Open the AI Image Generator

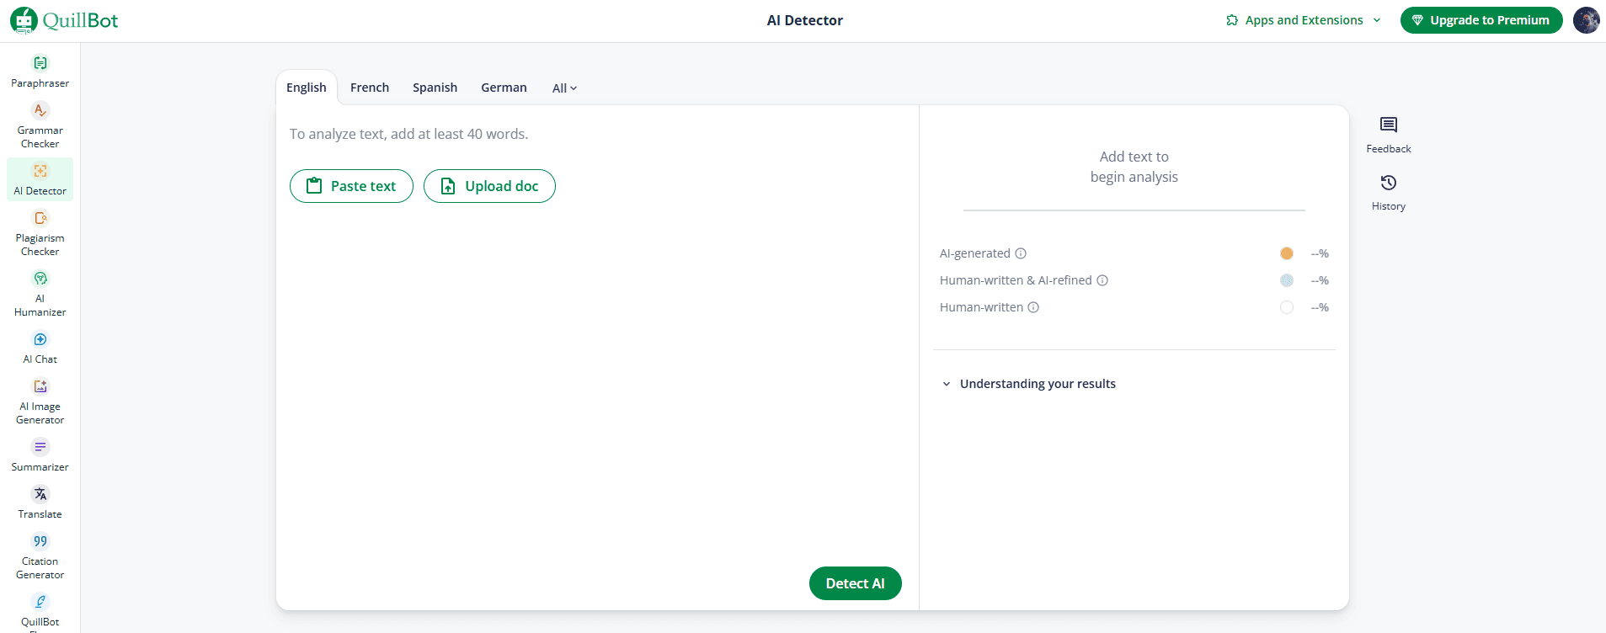40,402
